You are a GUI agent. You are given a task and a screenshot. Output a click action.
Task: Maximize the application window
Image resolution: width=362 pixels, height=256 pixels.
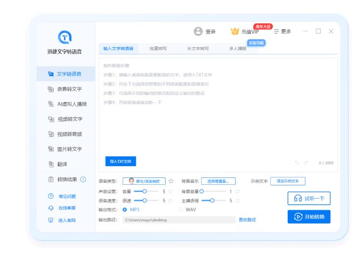pyautogui.click(x=318, y=31)
